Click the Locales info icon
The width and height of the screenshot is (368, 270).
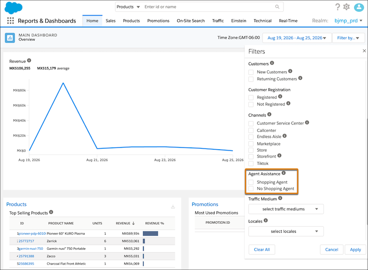click(266, 220)
